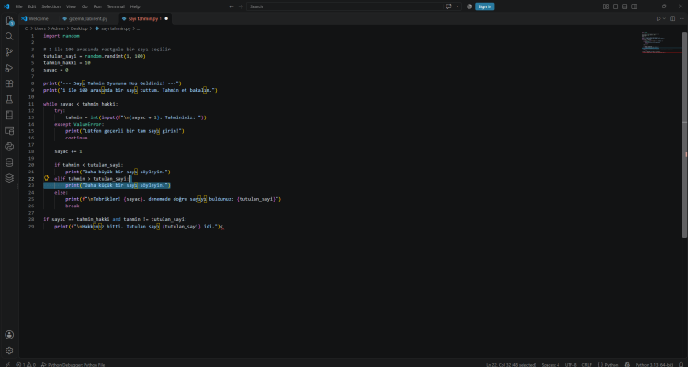Open the Terminal menu
Screen dimensions: 688x367
[x=116, y=6]
